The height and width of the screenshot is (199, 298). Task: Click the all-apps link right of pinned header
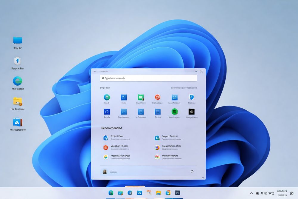point(184,88)
